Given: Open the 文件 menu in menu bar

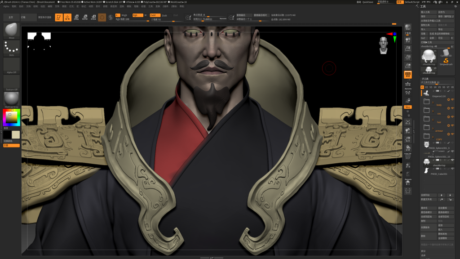Looking at the screenshot, I should (57, 6).
